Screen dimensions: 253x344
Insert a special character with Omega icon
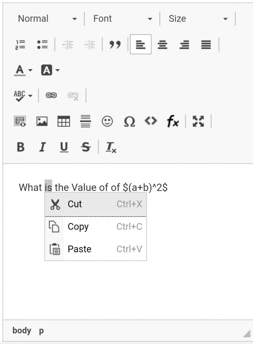(x=129, y=122)
